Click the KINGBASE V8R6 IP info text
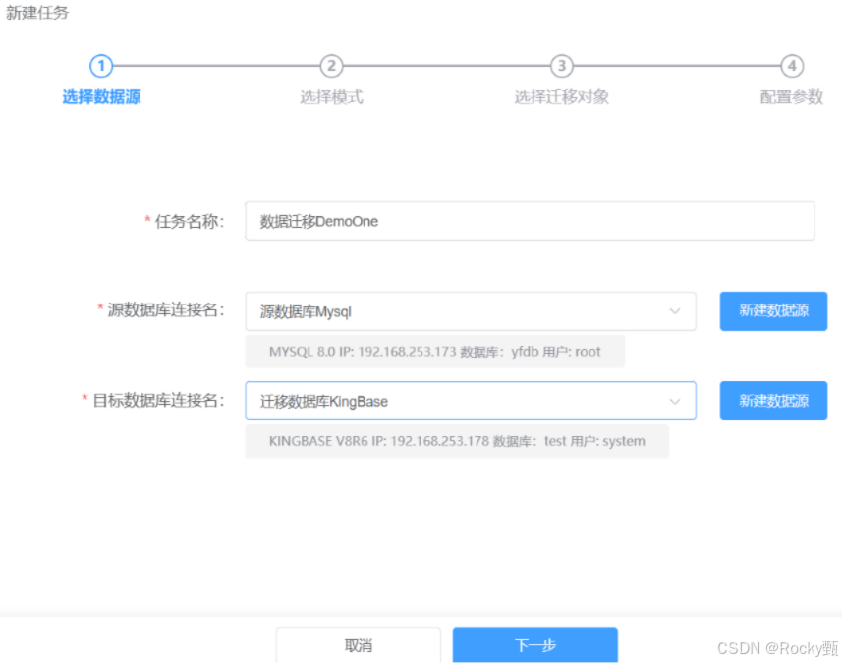The height and width of the screenshot is (663, 842). pos(457,441)
